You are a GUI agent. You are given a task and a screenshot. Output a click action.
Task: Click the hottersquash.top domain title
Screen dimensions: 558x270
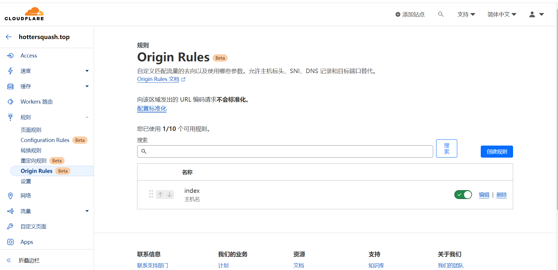tap(44, 37)
